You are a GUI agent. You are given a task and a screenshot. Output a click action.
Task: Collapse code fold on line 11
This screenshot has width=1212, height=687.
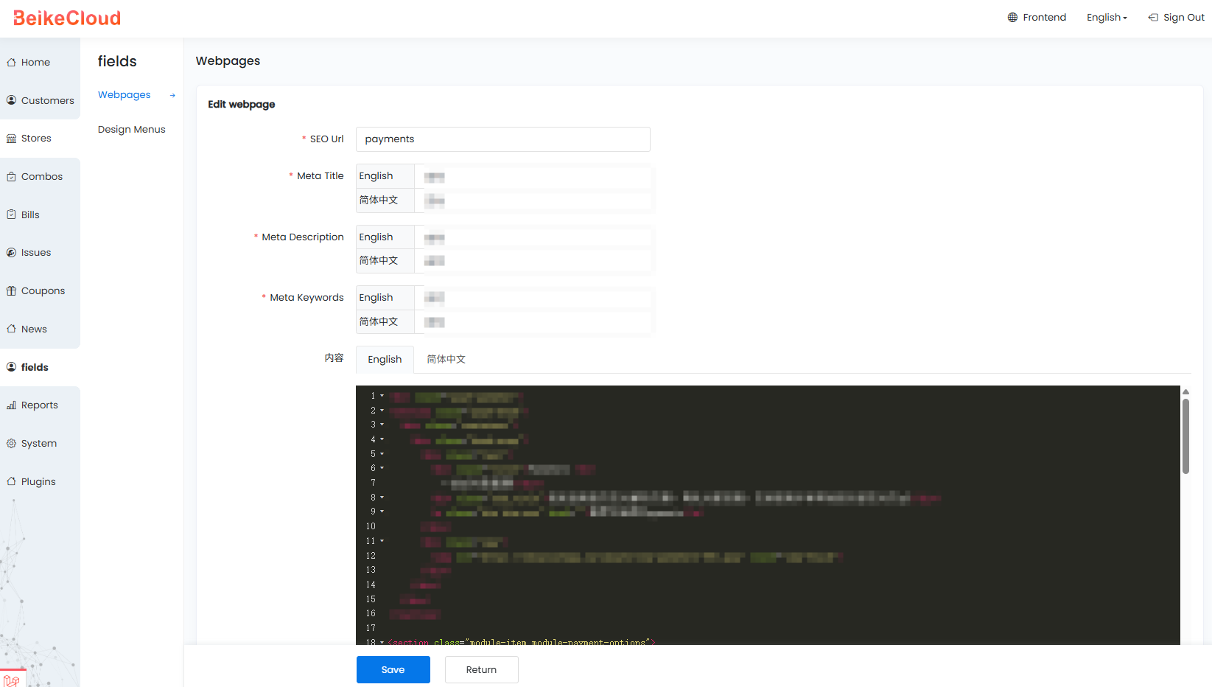[382, 541]
